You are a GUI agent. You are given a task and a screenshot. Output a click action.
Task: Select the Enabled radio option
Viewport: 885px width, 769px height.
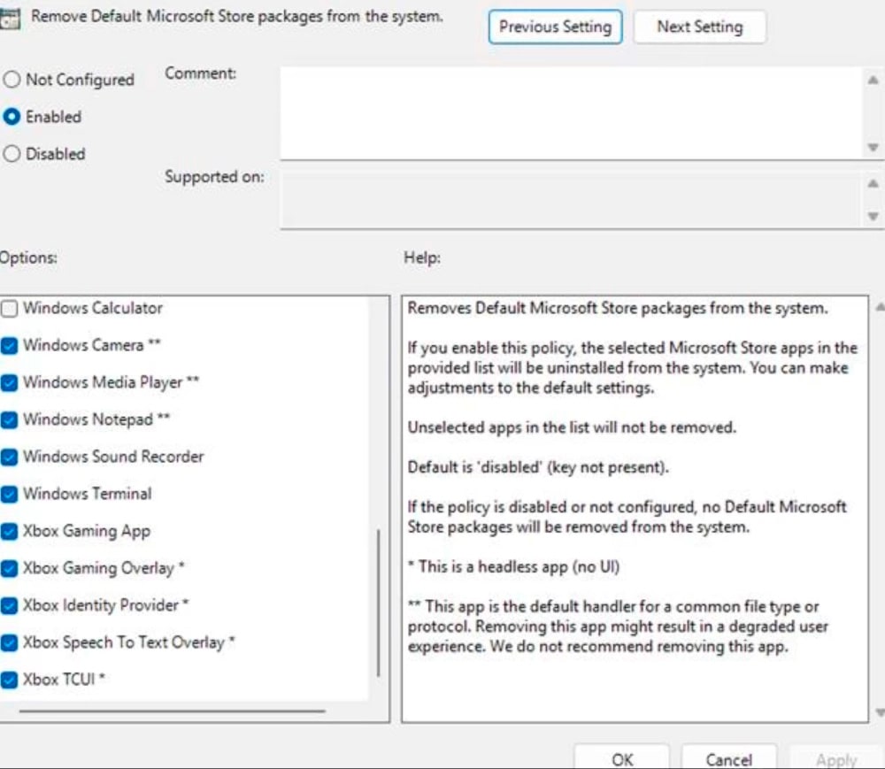pos(12,117)
